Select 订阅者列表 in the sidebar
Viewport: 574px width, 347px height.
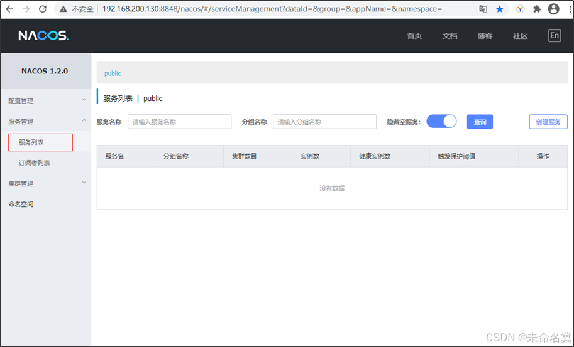click(35, 163)
